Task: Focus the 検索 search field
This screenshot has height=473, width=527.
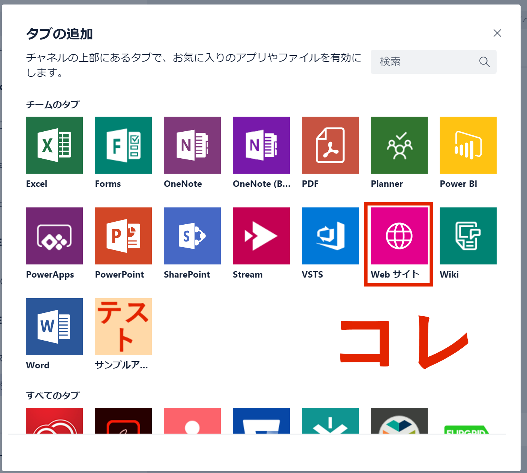Action: pos(434,62)
